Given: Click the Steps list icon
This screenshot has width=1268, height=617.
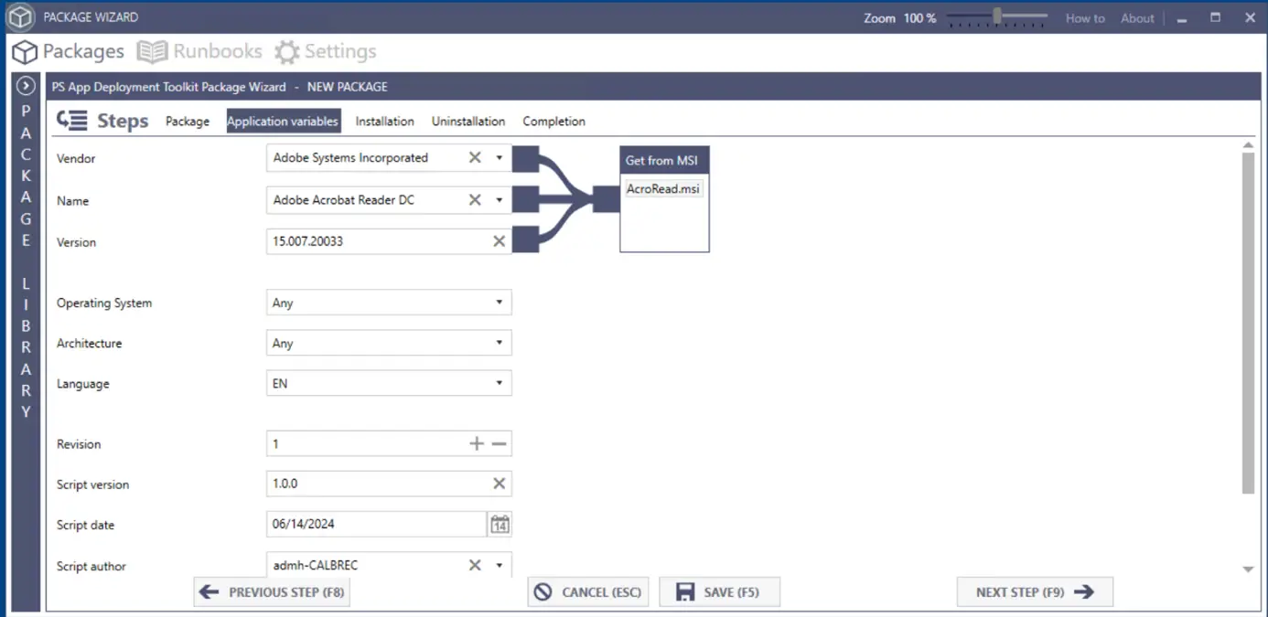Looking at the screenshot, I should tap(72, 121).
